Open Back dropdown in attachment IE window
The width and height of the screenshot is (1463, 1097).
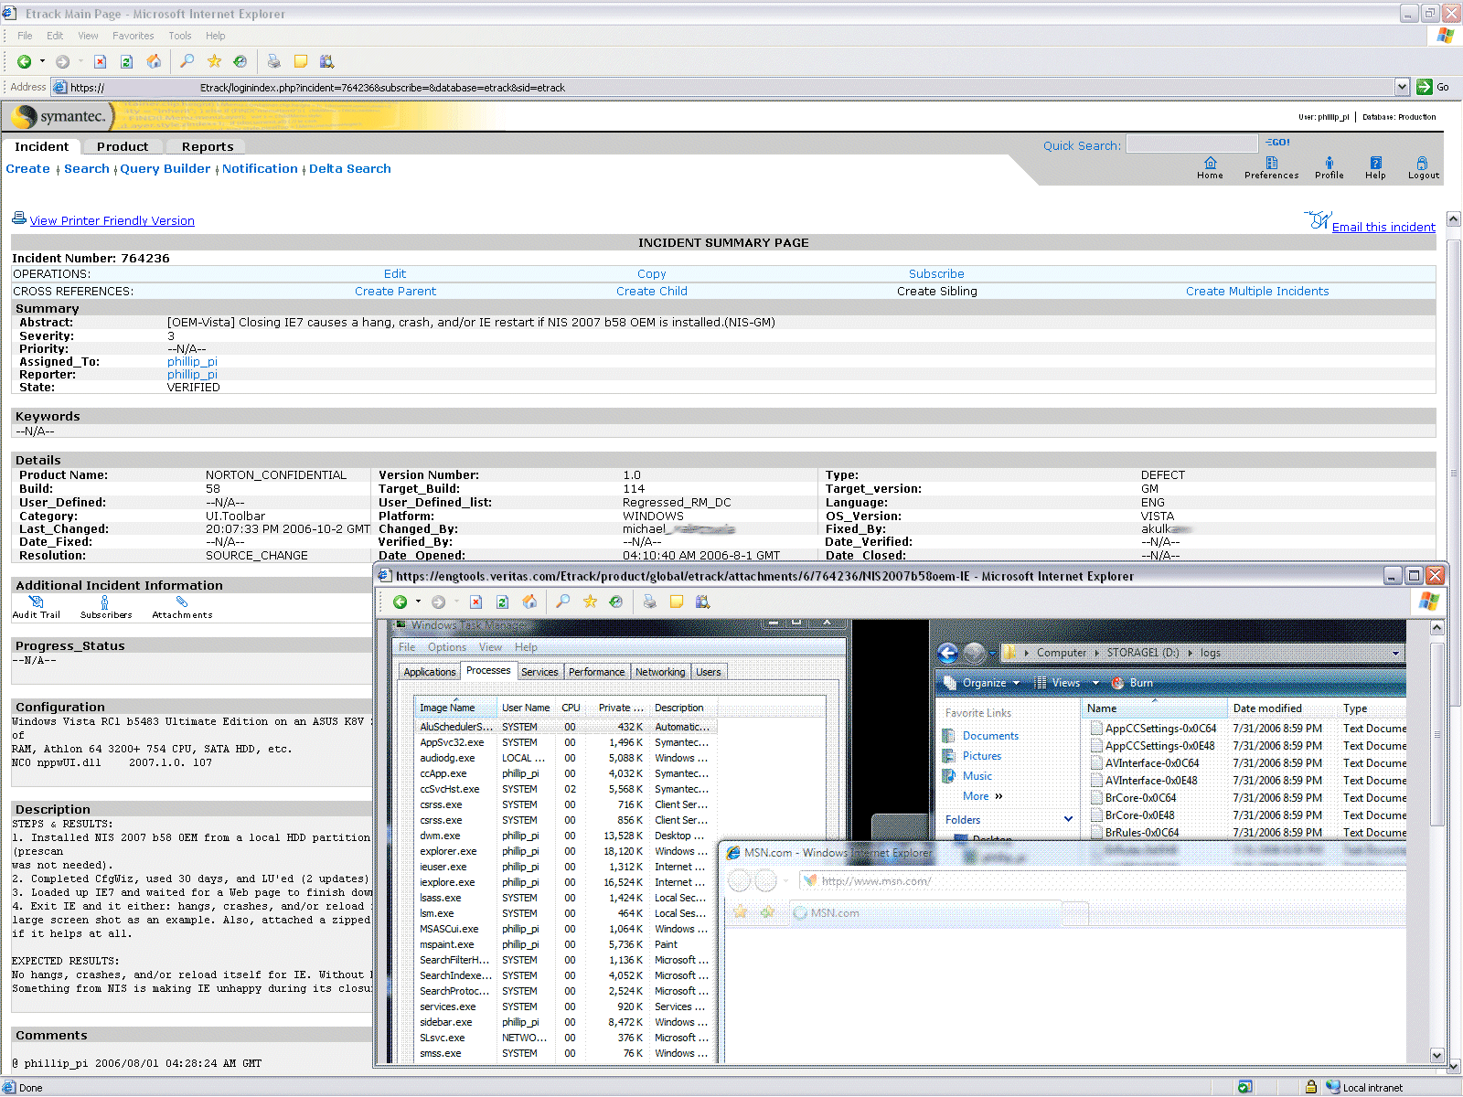(x=418, y=602)
